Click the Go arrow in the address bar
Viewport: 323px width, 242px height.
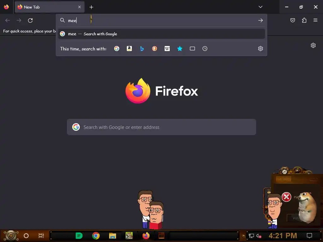(260, 20)
